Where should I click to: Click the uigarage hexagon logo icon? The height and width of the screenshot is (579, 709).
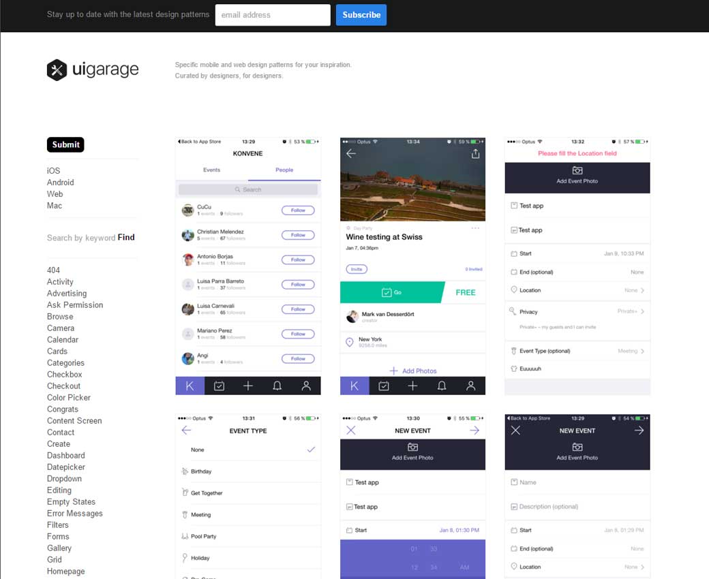point(57,69)
